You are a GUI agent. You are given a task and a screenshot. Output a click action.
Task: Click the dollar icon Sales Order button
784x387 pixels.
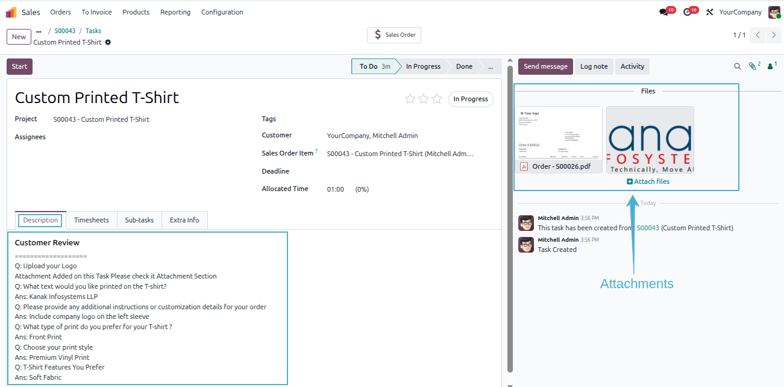click(x=394, y=35)
